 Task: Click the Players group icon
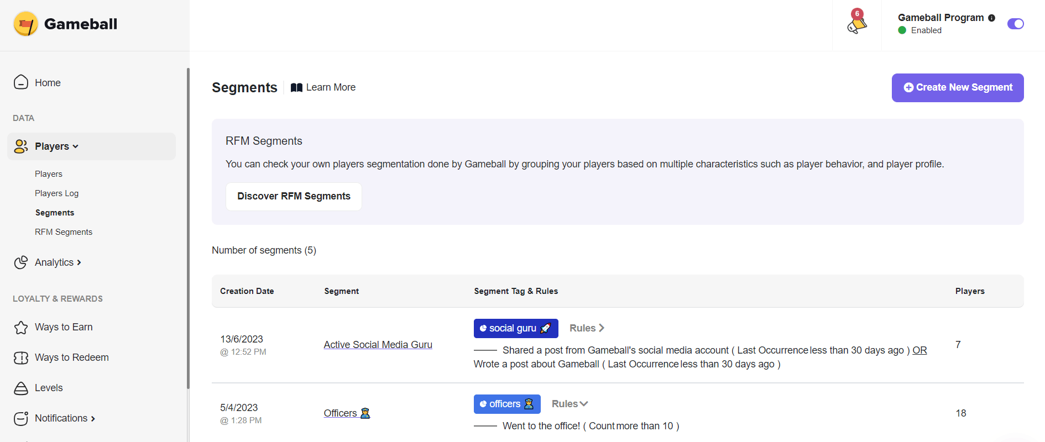point(21,146)
